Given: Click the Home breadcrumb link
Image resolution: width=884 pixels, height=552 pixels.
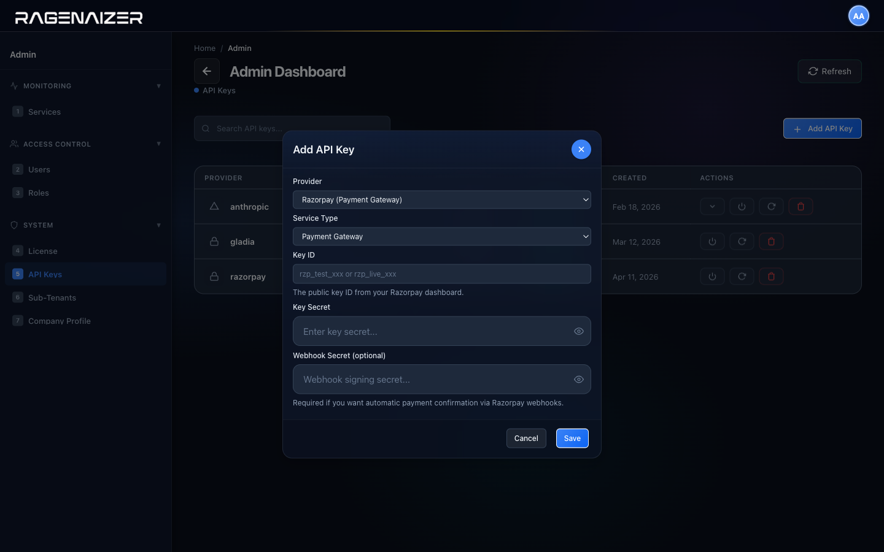Looking at the screenshot, I should click(x=204, y=48).
